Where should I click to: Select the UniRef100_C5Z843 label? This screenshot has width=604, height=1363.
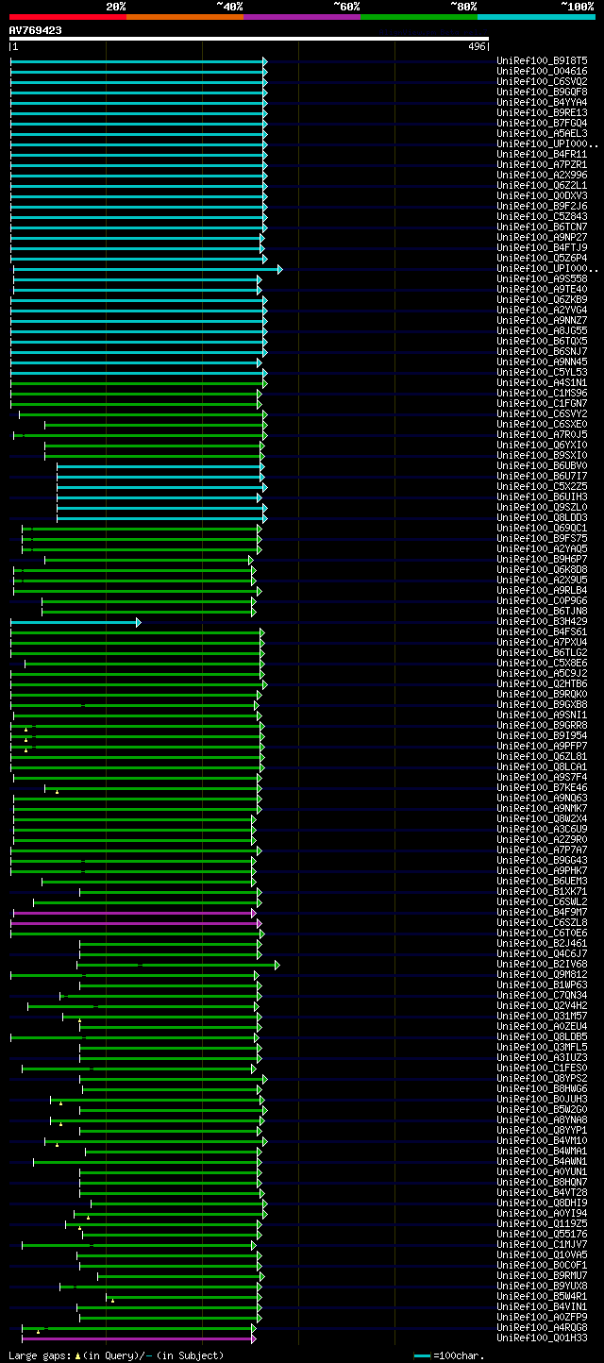tap(542, 216)
